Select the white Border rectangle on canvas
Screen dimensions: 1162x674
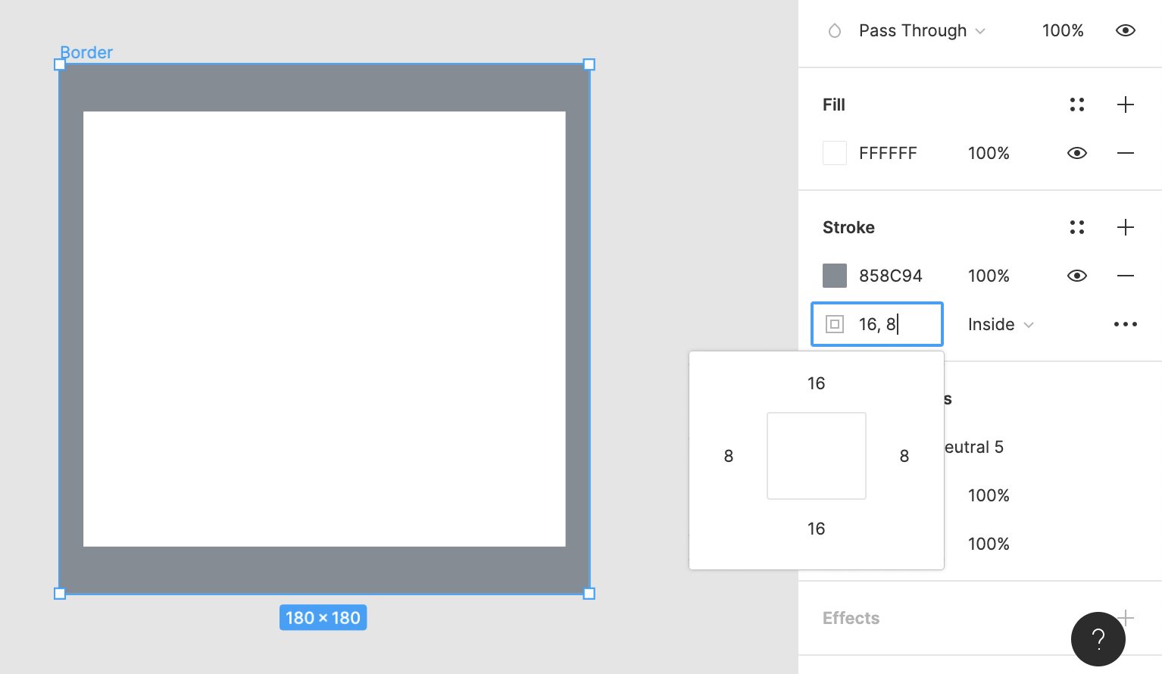[x=324, y=329]
